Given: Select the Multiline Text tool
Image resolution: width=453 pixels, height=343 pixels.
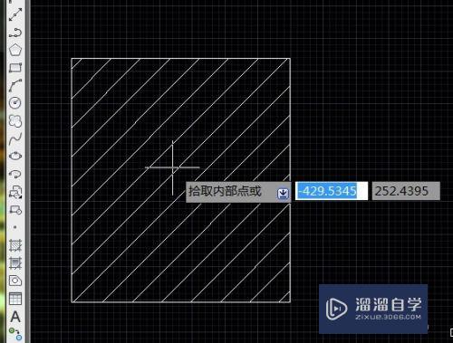Looking at the screenshot, I should tap(15, 317).
